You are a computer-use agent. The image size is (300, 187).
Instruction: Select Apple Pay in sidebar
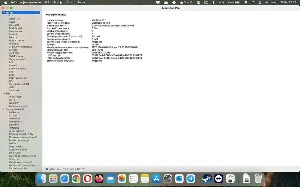14,19
